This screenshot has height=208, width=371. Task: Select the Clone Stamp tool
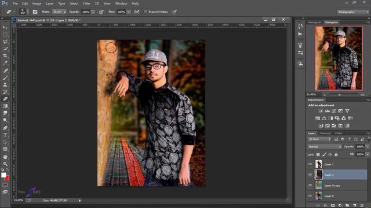(5, 85)
